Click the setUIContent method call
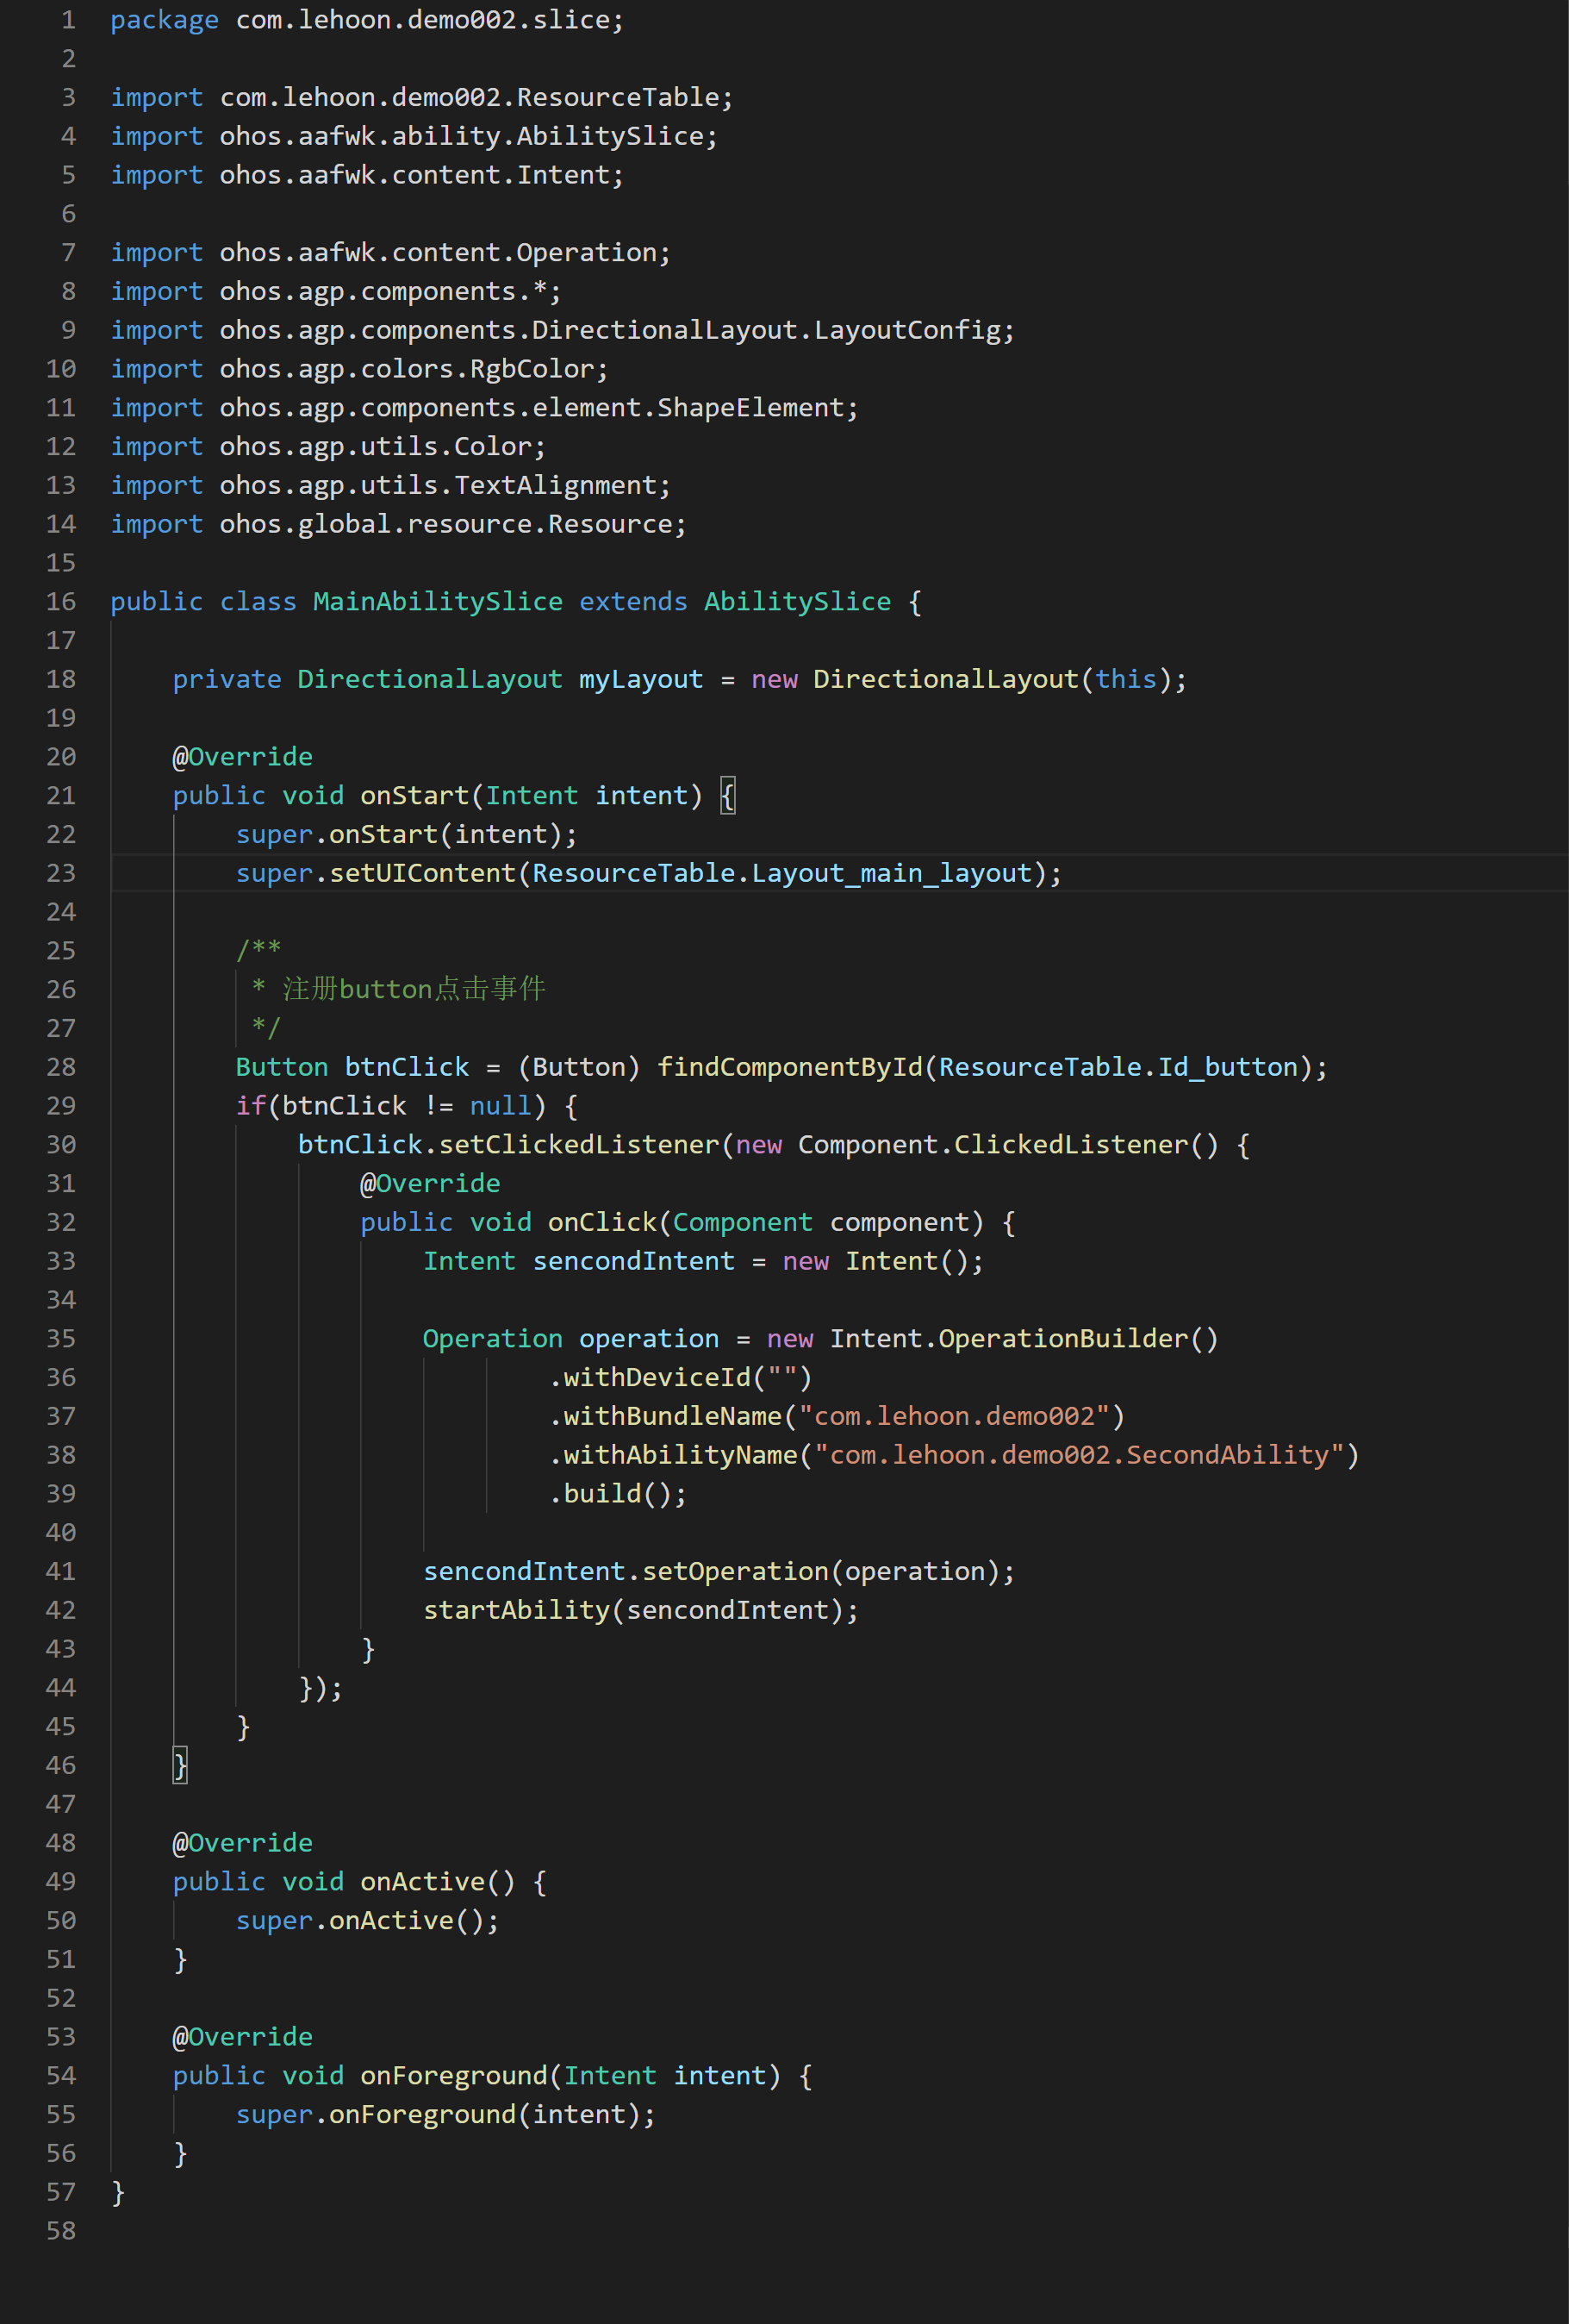 click(421, 874)
